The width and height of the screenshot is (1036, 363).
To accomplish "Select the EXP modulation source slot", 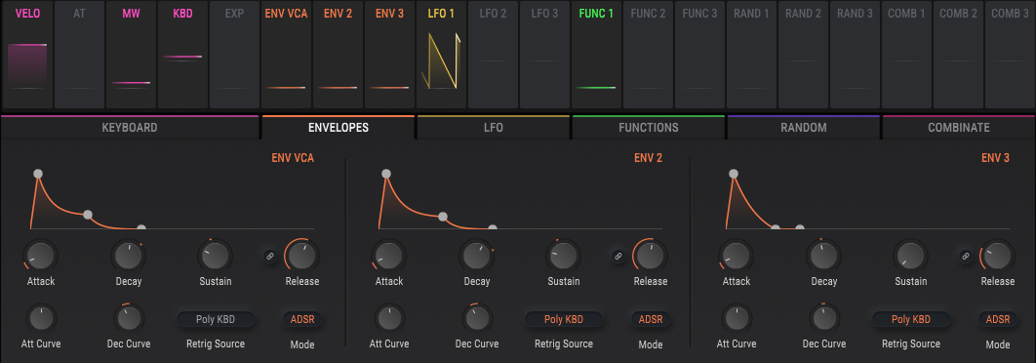I will point(234,55).
